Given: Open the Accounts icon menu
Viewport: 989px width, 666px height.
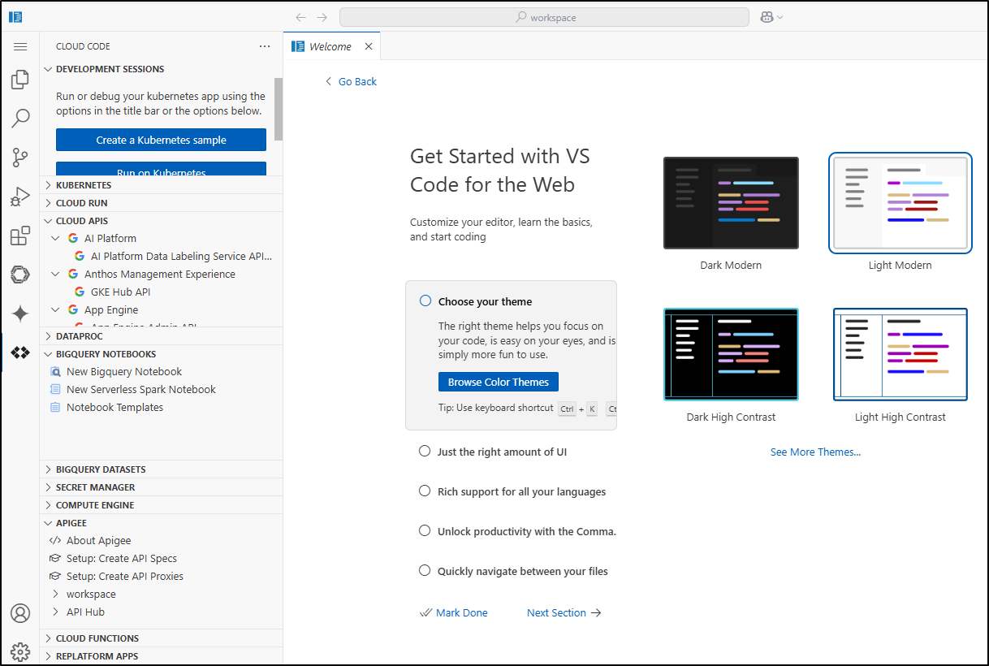Looking at the screenshot, I should 20,613.
